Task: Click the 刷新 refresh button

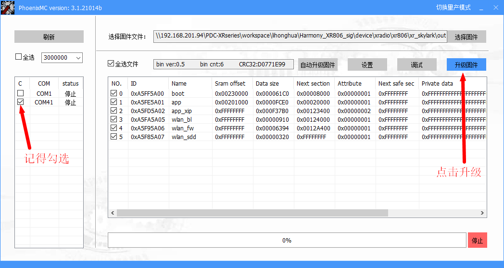Action: click(x=49, y=37)
